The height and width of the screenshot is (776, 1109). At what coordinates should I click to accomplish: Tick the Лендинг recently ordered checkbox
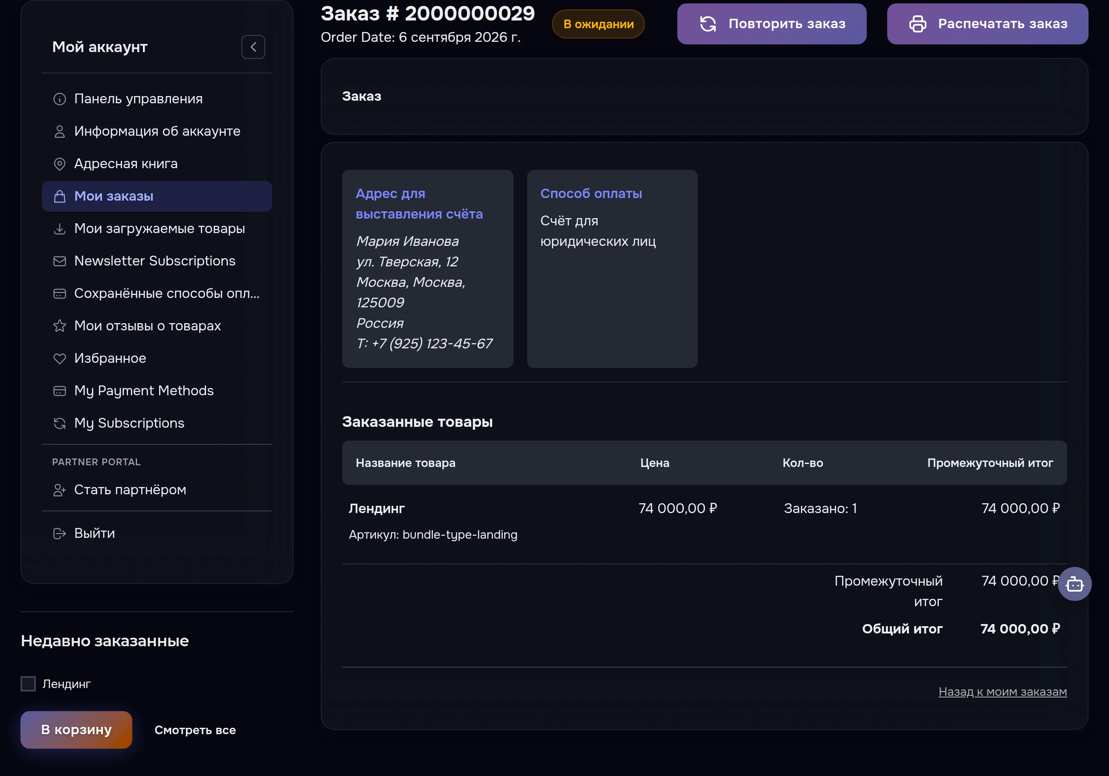click(x=28, y=684)
